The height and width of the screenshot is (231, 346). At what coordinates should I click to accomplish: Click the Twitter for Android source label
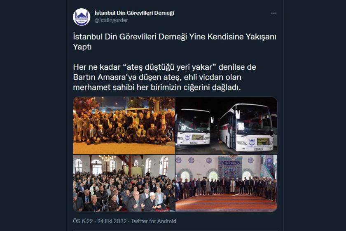click(154, 221)
